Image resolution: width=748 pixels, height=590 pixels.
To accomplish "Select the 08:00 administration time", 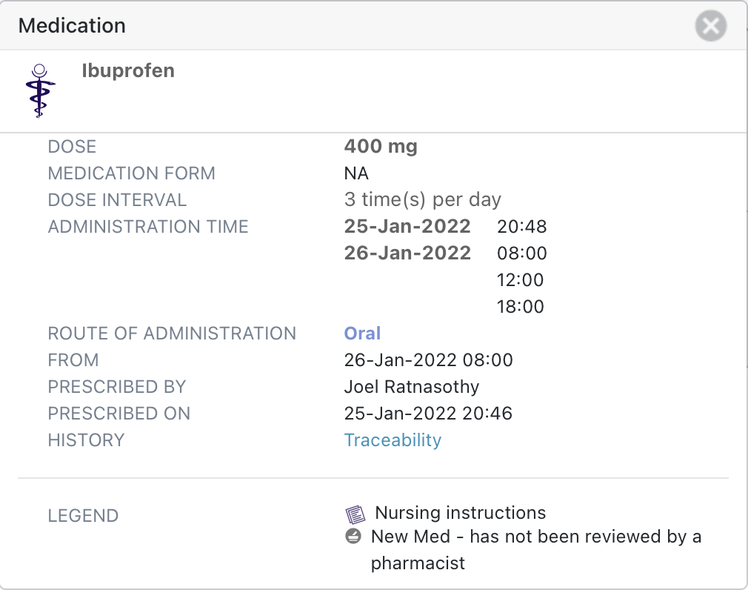I will click(521, 253).
